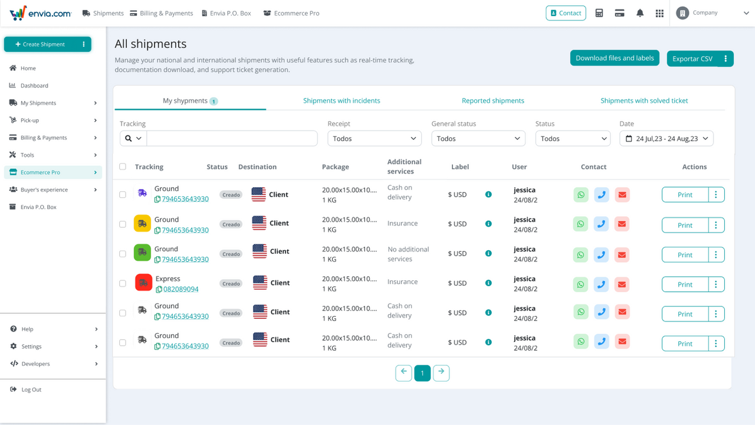Open the General status dropdown
Screen dimensions: 755x425
478,138
